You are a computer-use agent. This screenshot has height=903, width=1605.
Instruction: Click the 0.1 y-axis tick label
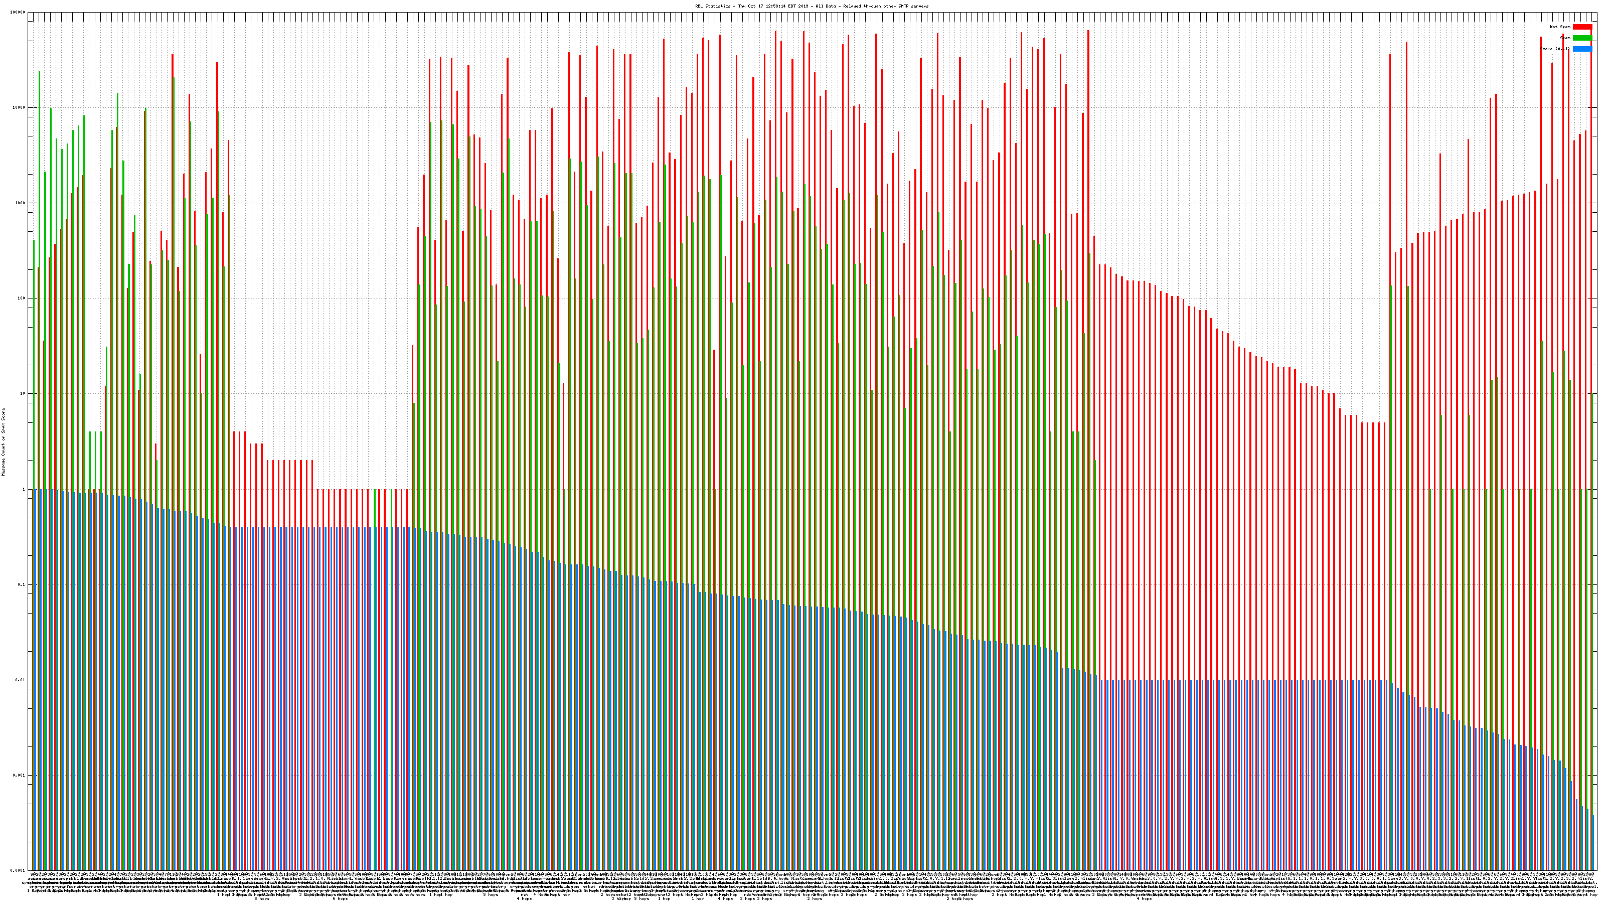tap(22, 584)
